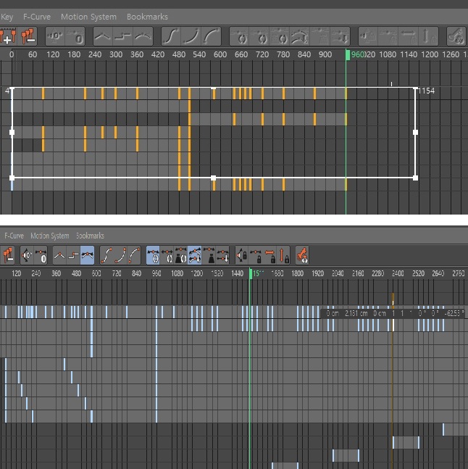The height and width of the screenshot is (469, 468).
Task: Click the -62.53 ° value readout
Action: [454, 313]
